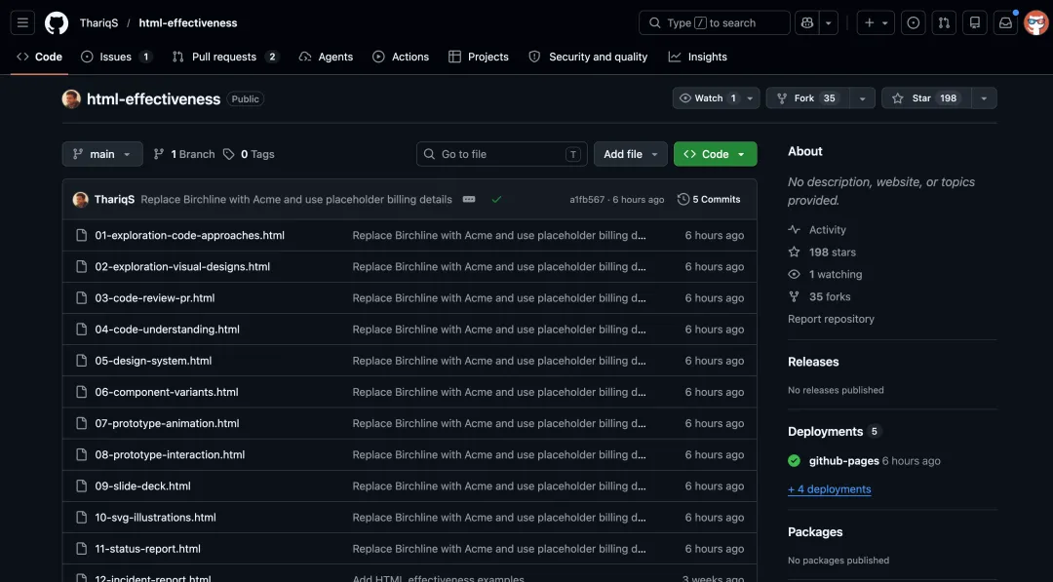
Task: Open the 1 watching link
Action: tap(826, 275)
